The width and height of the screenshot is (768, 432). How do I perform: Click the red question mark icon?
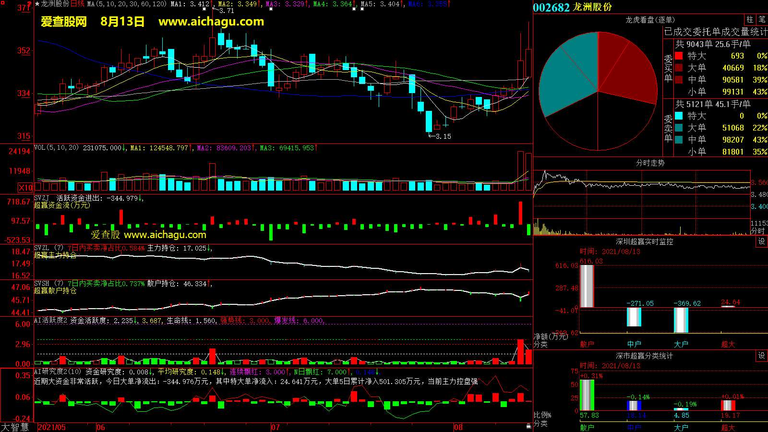(29, 4)
